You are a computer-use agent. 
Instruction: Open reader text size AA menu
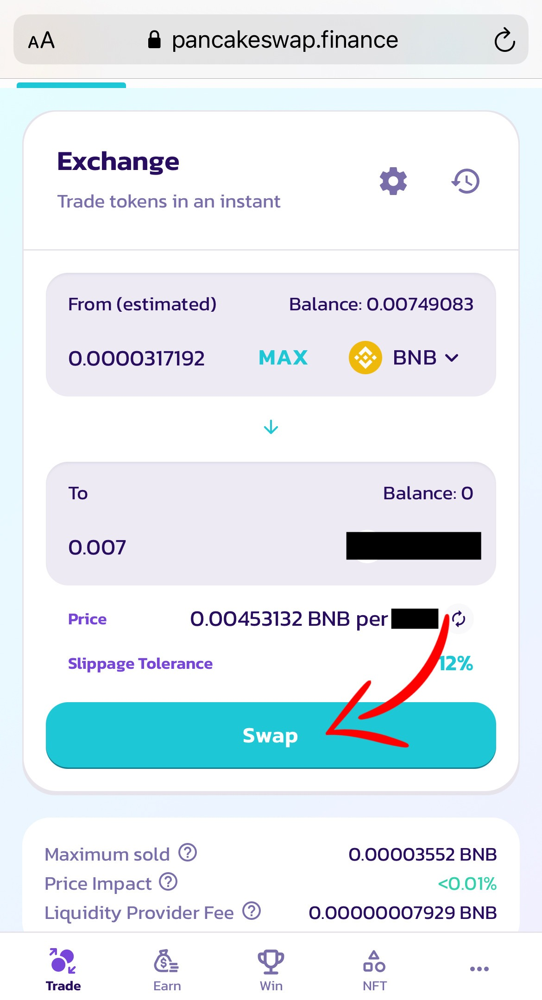click(41, 40)
